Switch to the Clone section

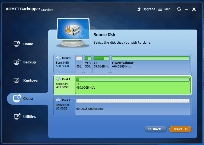point(28,99)
